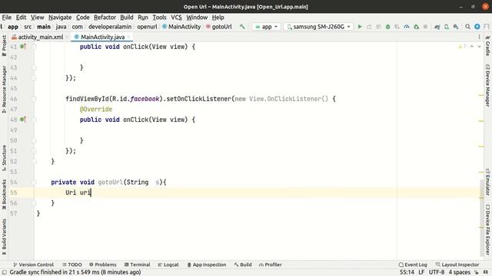The height and width of the screenshot is (276, 492).
Task: Click the 55:14 cursor position indicator
Action: (407, 272)
